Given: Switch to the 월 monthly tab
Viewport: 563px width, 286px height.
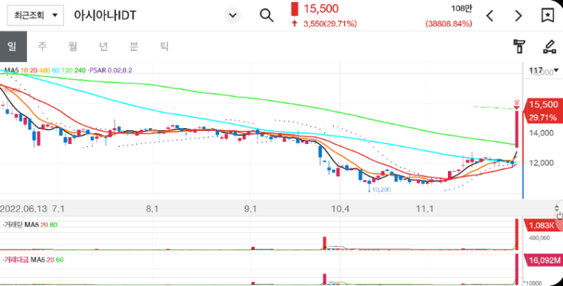Looking at the screenshot, I should (73, 47).
